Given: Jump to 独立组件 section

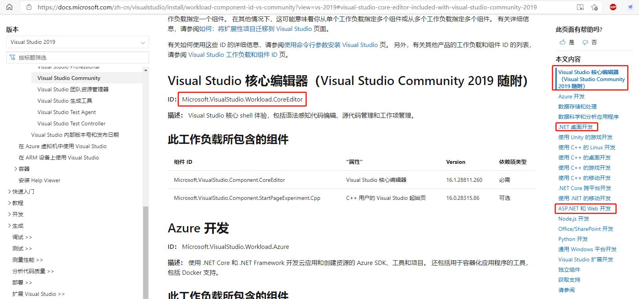Looking at the screenshot, I should click(x=569, y=270).
